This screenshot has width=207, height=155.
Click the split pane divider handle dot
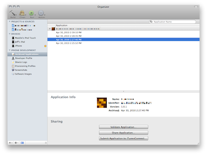click(123, 91)
